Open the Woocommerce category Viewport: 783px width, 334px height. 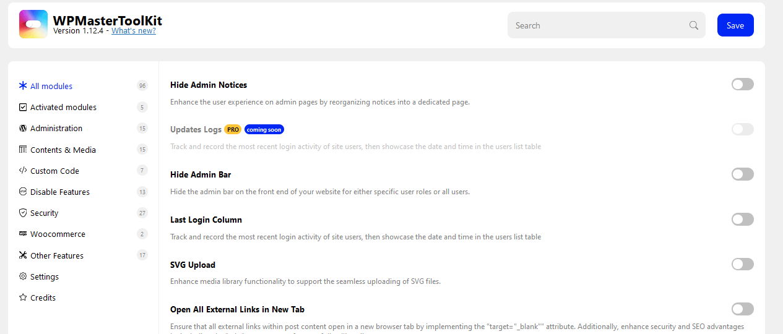point(83,234)
